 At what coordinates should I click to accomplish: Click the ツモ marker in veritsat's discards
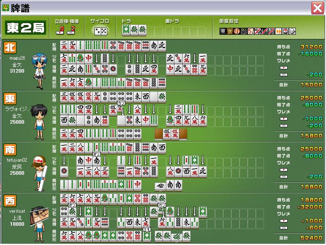147,229
